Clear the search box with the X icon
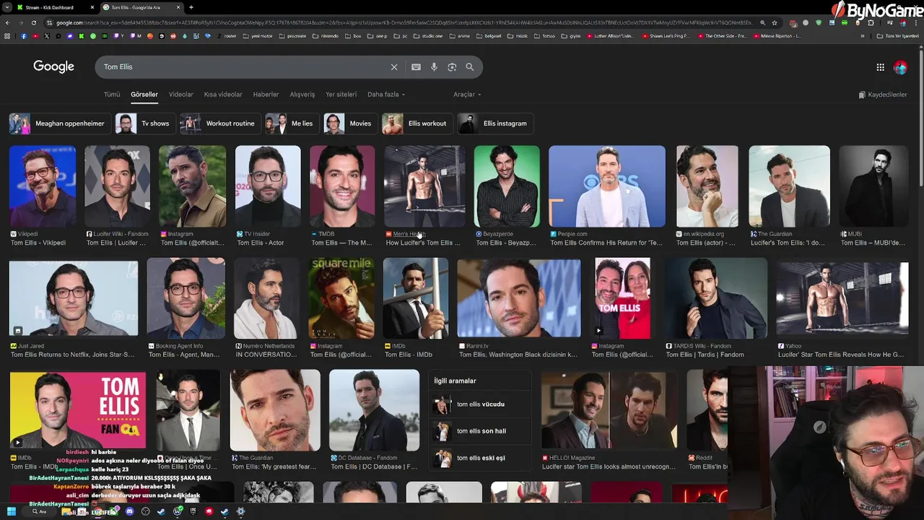The width and height of the screenshot is (924, 520). pyautogui.click(x=394, y=67)
